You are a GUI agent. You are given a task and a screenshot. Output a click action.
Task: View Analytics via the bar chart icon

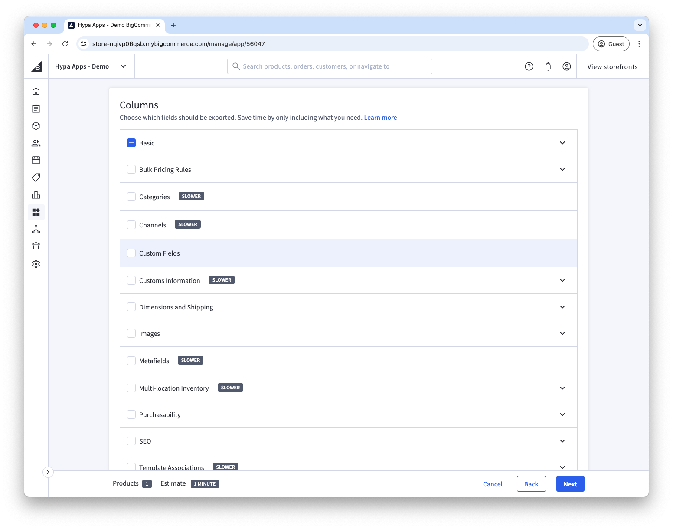36,195
